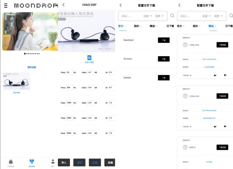Select the first carousel indicator dot
Image resolution: width=233 pixels, height=169 pixels.
(25, 54)
